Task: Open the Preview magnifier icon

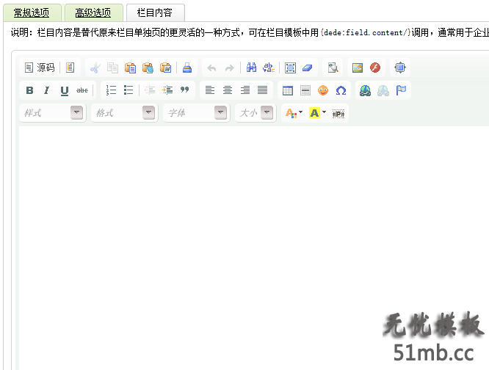Action: (x=333, y=68)
